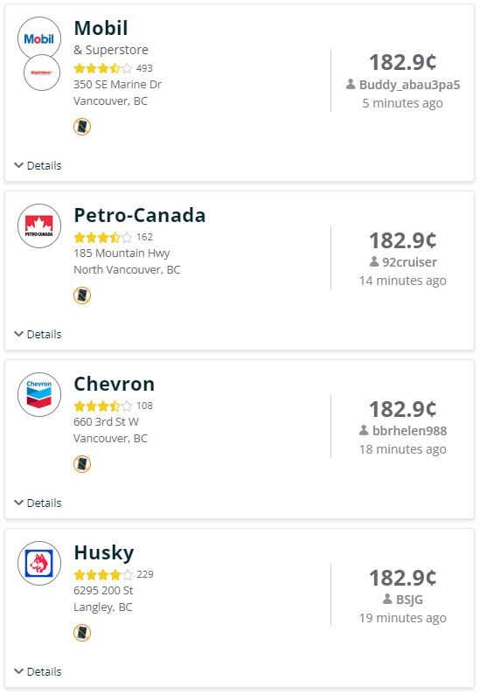Open the Husky station title link
This screenshot has height=694, width=480.
coord(104,552)
